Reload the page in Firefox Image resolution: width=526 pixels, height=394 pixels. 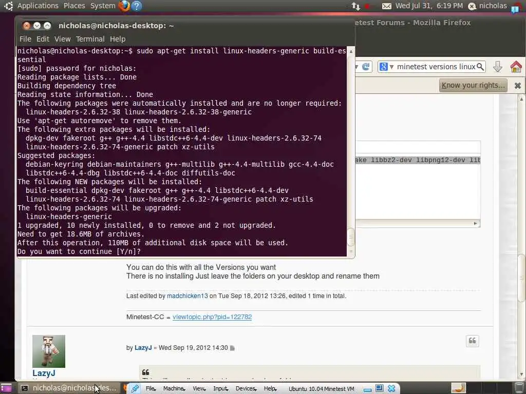(366, 67)
